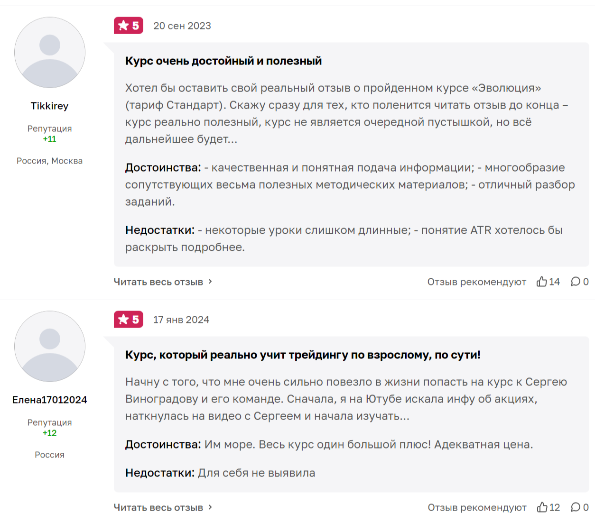Viewport: 595px width, 522px height.
Task: Click the 5-star rating badge dated 20 сен 2023
Action: (x=129, y=26)
